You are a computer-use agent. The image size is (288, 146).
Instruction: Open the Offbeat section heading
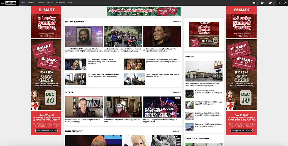[x=190, y=57]
